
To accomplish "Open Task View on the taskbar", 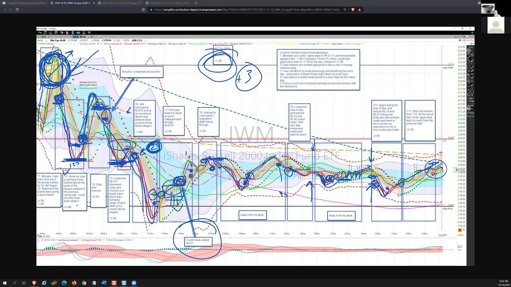I will 25,283.
